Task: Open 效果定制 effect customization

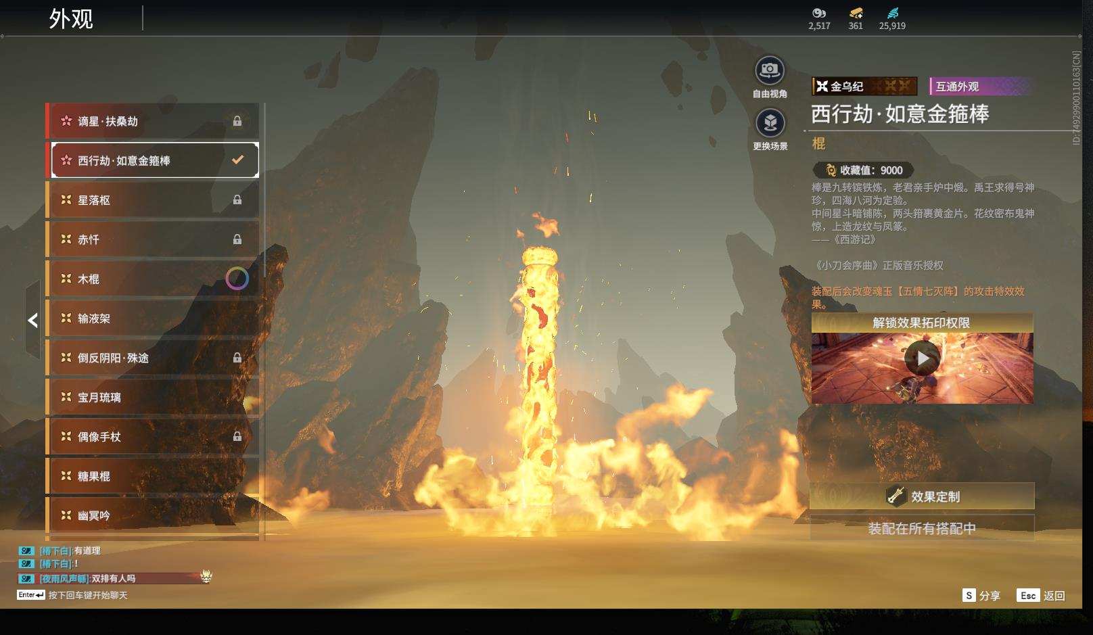Action: coord(922,496)
